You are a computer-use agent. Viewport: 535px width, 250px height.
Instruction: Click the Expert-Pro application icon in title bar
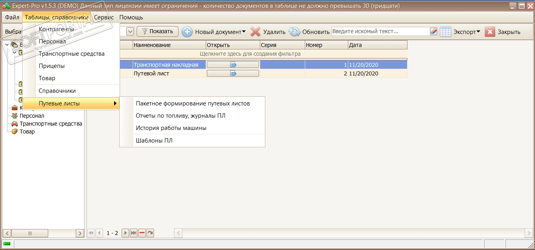tap(6, 6)
